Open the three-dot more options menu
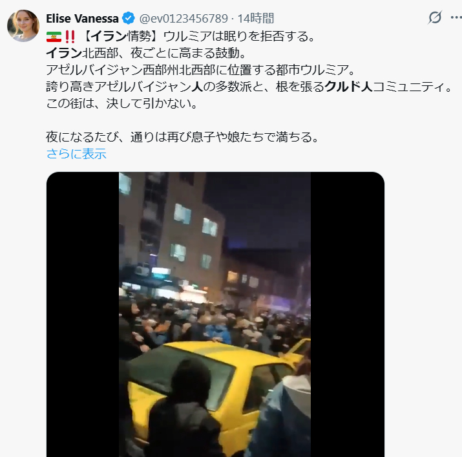Screen dimensions: 462x457 (x=456, y=17)
